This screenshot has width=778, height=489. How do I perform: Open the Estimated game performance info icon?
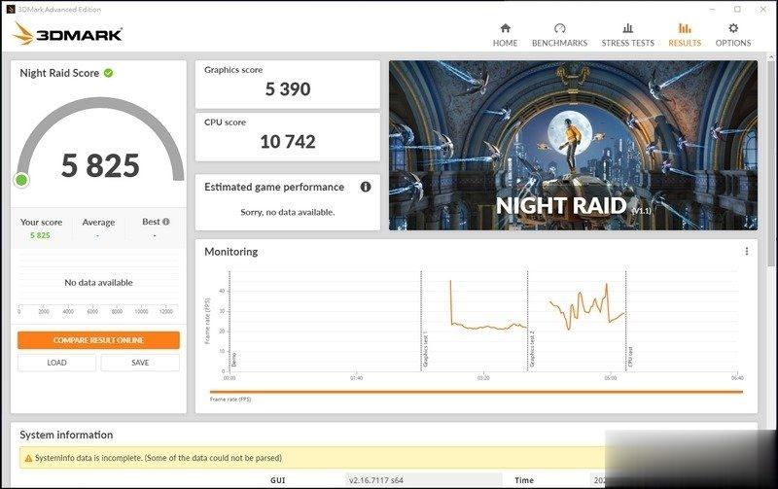pyautogui.click(x=366, y=187)
